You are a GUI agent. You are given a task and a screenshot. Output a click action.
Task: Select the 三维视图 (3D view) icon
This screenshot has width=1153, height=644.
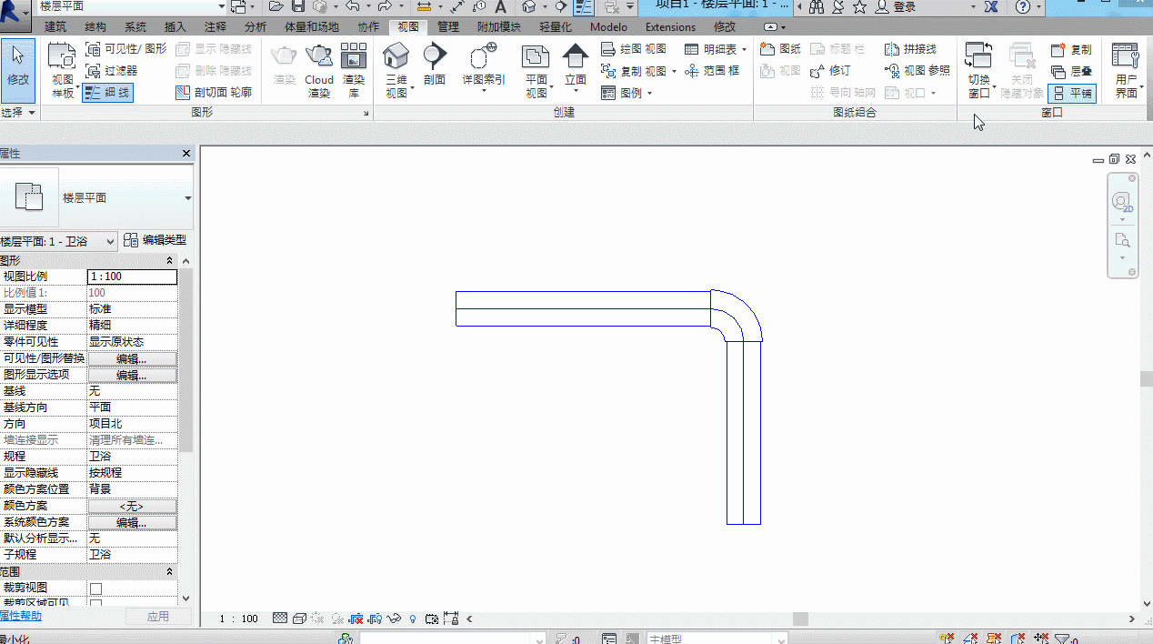(x=396, y=70)
